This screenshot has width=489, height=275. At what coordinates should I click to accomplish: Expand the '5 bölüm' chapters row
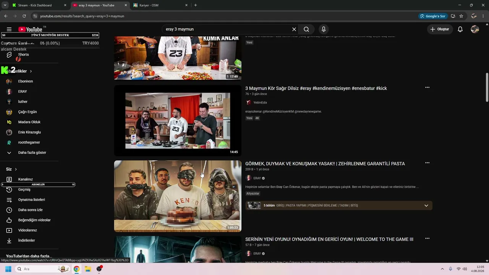click(339, 205)
